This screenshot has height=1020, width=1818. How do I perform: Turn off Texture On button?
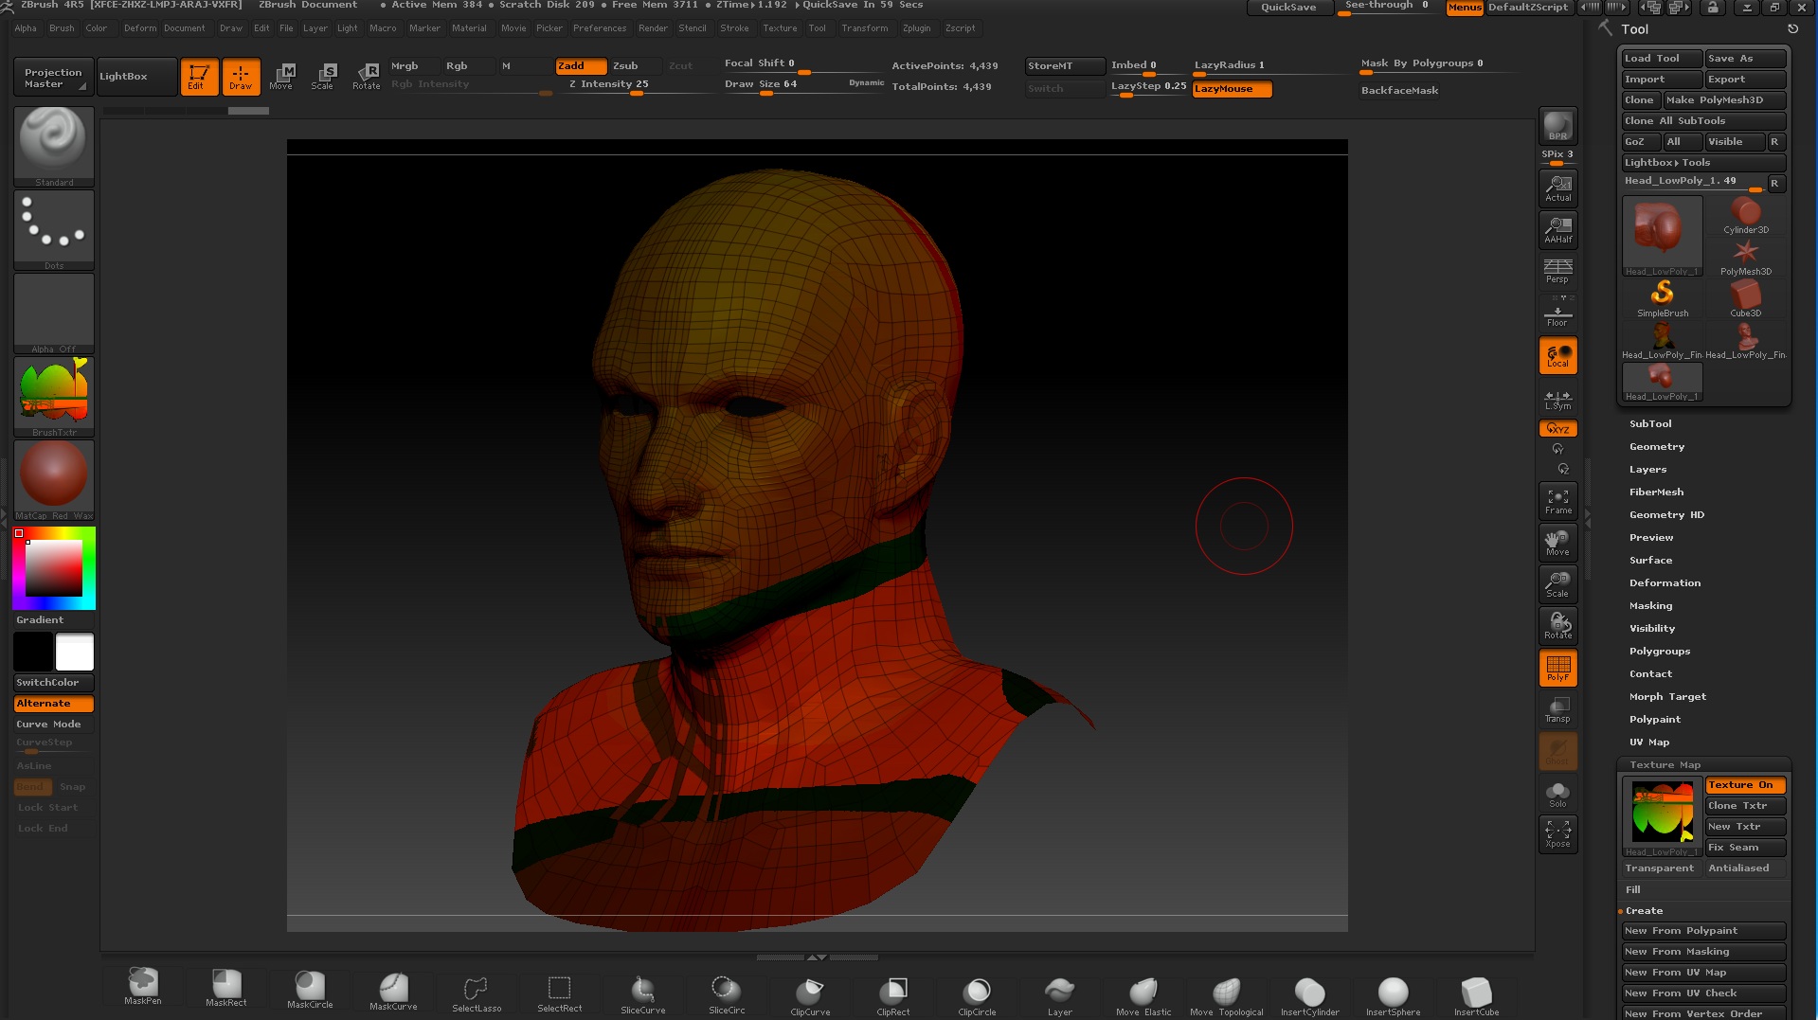pos(1744,785)
